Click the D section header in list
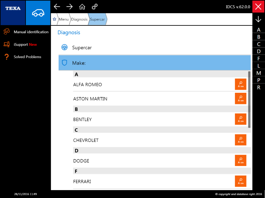The height and width of the screenshot is (198, 265). 162,150
